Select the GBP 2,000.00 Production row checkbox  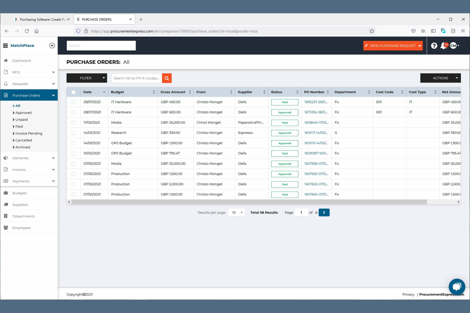73,184
